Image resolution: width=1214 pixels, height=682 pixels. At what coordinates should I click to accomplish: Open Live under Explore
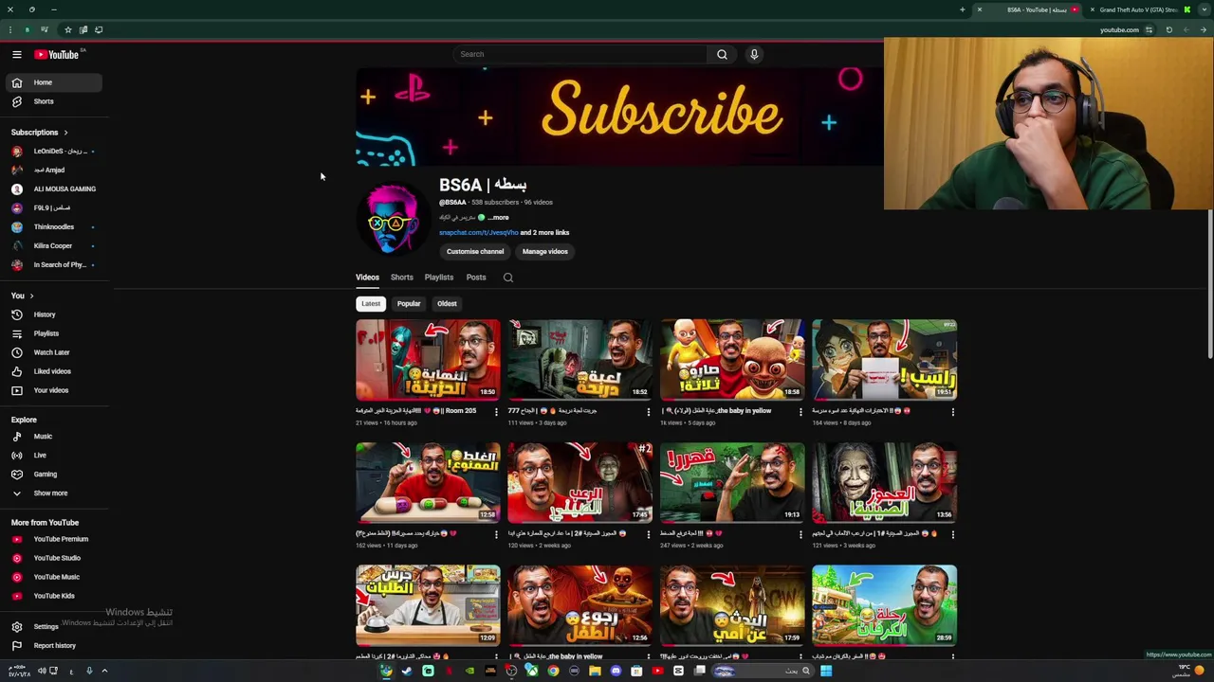point(52,456)
